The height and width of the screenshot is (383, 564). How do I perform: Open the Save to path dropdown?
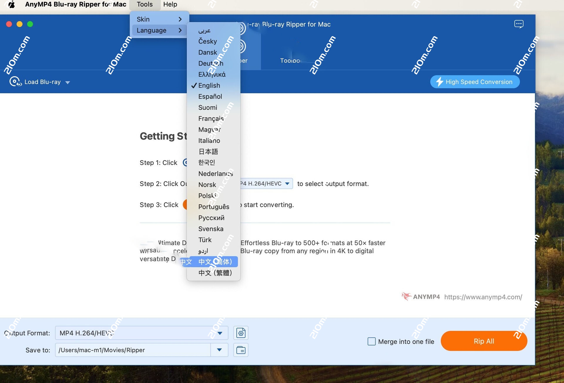tap(219, 350)
